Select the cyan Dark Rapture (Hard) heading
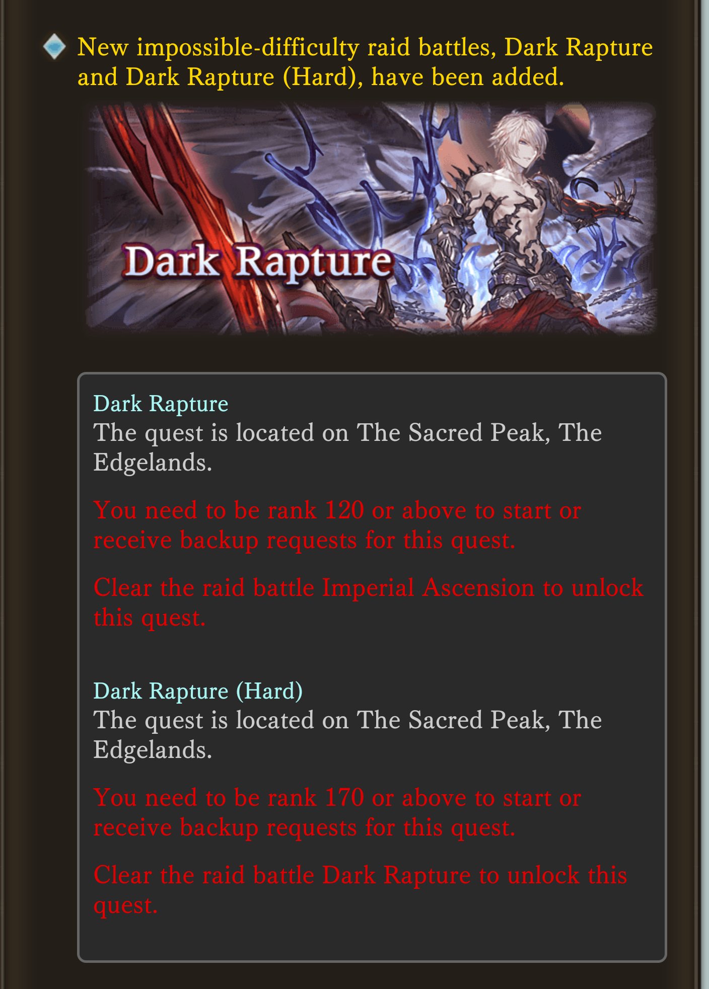Screen dimensions: 709x989 coord(198,691)
